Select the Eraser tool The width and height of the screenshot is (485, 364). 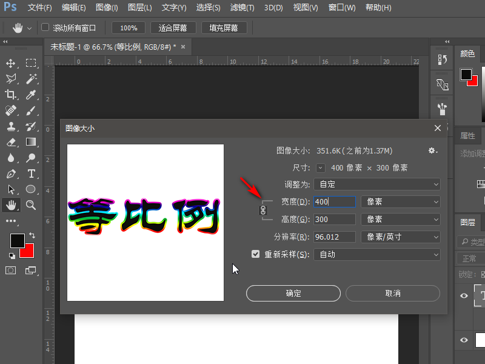coord(11,142)
